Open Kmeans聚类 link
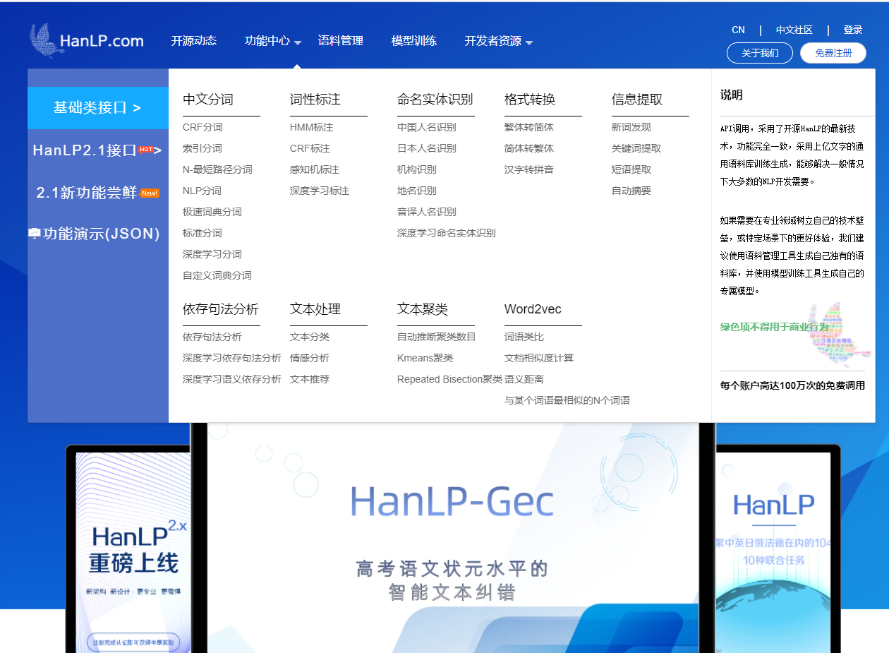Viewport: 889px width, 653px height. point(425,358)
